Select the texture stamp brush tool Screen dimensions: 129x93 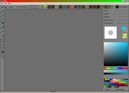click(2, 15)
